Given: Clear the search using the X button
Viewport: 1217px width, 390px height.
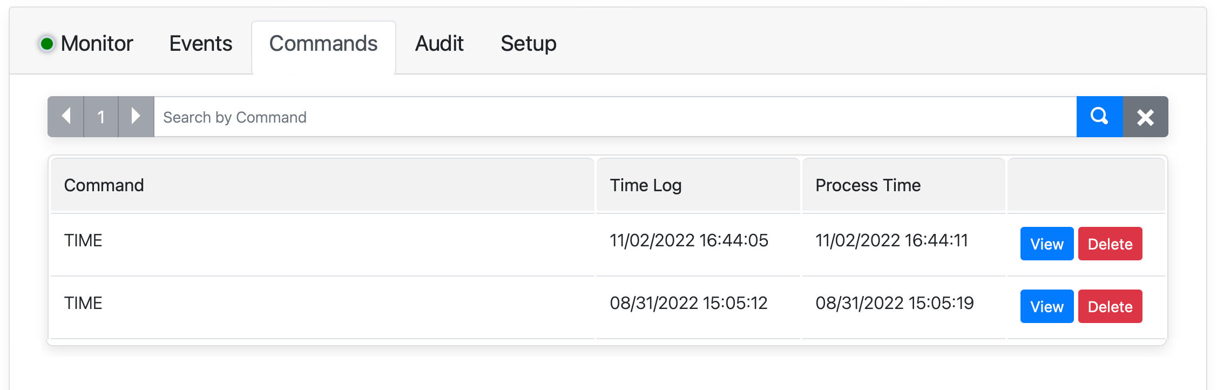Looking at the screenshot, I should pos(1145,117).
